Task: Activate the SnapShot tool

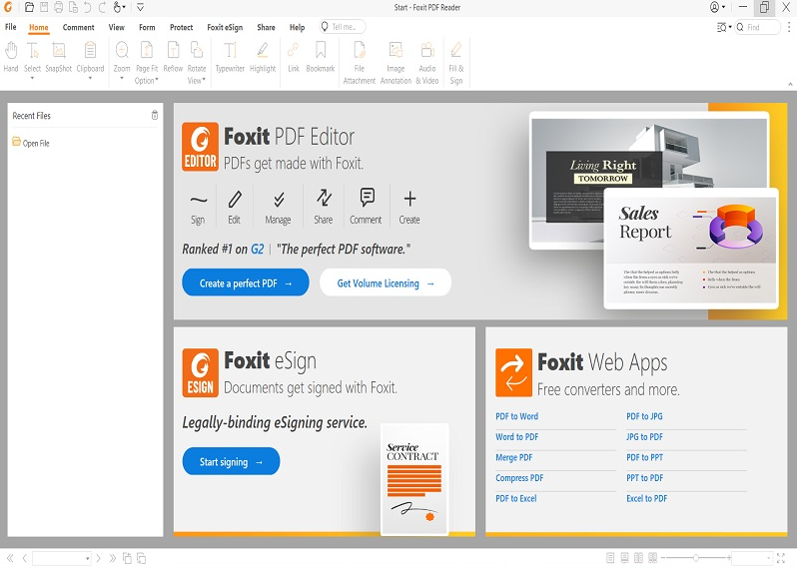Action: click(59, 57)
